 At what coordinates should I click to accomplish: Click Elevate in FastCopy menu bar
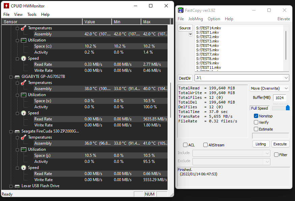[284, 19]
